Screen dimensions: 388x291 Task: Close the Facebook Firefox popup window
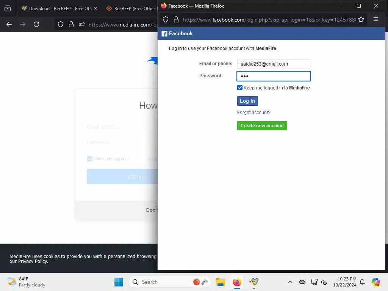(x=376, y=6)
